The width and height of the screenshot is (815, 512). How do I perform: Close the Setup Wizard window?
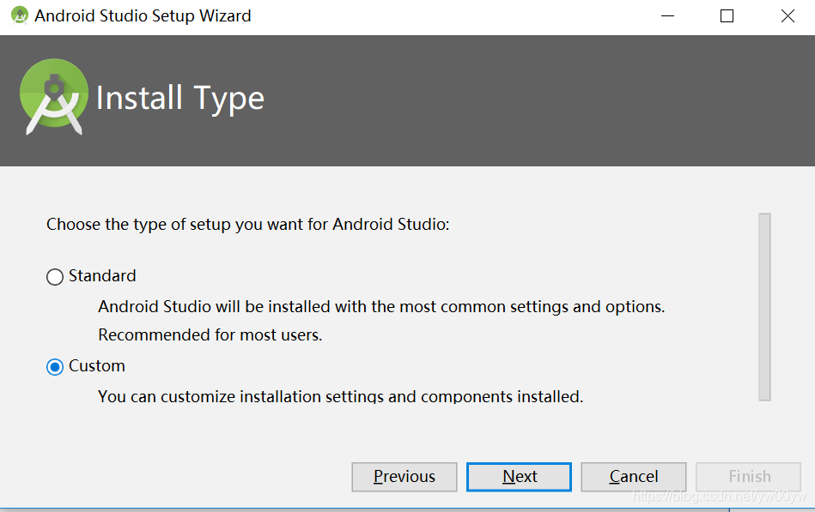pyautogui.click(x=788, y=16)
